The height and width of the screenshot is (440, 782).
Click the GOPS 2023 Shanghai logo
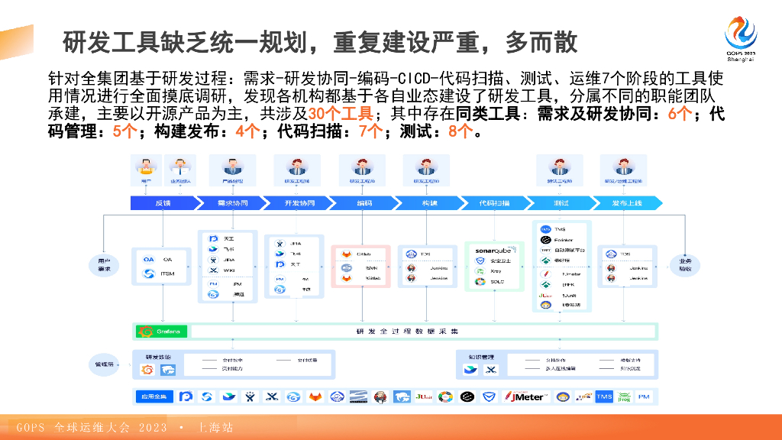tap(741, 38)
